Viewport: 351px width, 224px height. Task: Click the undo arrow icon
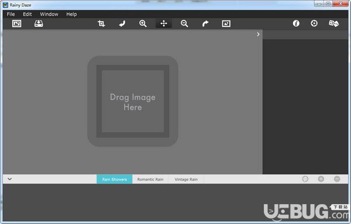click(x=122, y=23)
